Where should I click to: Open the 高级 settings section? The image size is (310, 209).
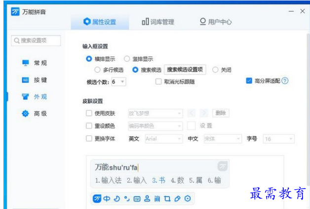pyautogui.click(x=35, y=114)
